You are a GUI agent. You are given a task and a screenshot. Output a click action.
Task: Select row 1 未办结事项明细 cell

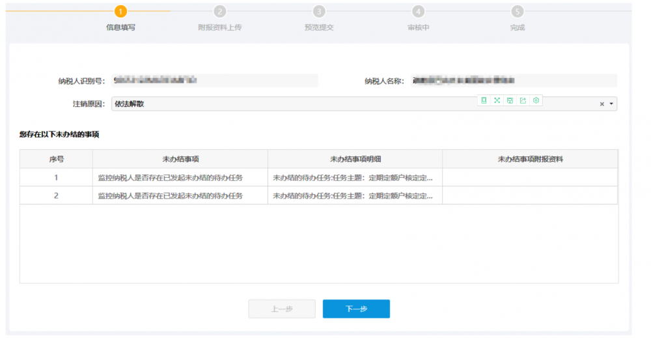pos(354,177)
